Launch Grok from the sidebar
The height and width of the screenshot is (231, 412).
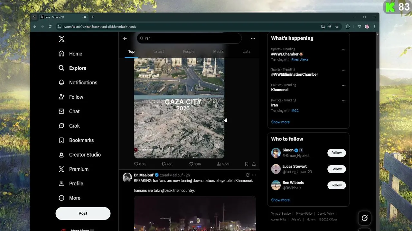(x=69, y=126)
